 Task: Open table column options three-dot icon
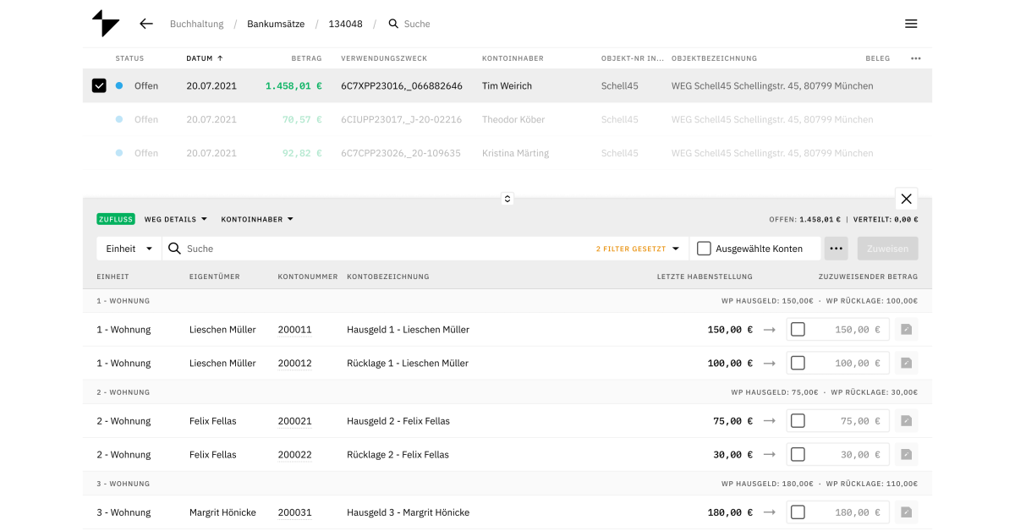[915, 58]
